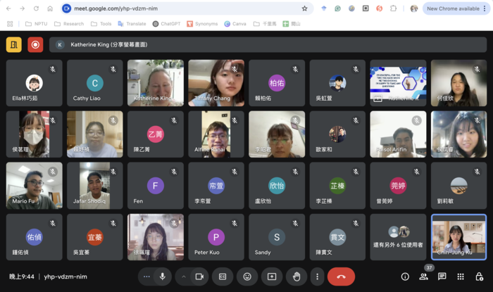Expand video settings chevron beside camera
The width and height of the screenshot is (493, 292).
click(184, 277)
